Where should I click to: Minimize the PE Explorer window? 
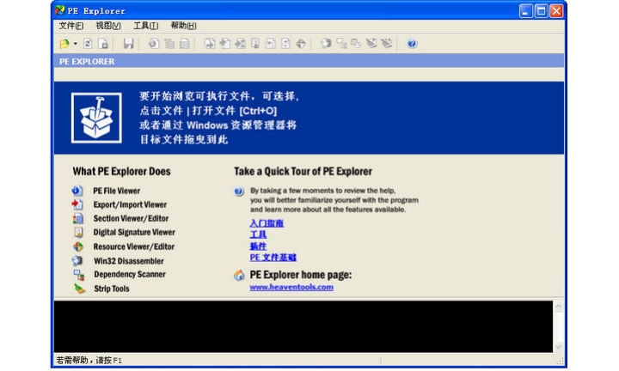[x=525, y=10]
